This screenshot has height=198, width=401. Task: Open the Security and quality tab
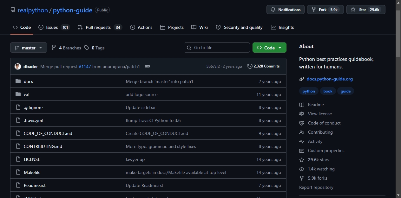pyautogui.click(x=239, y=27)
